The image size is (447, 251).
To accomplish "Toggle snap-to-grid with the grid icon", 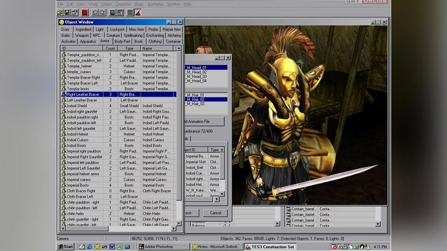I will [130, 12].
